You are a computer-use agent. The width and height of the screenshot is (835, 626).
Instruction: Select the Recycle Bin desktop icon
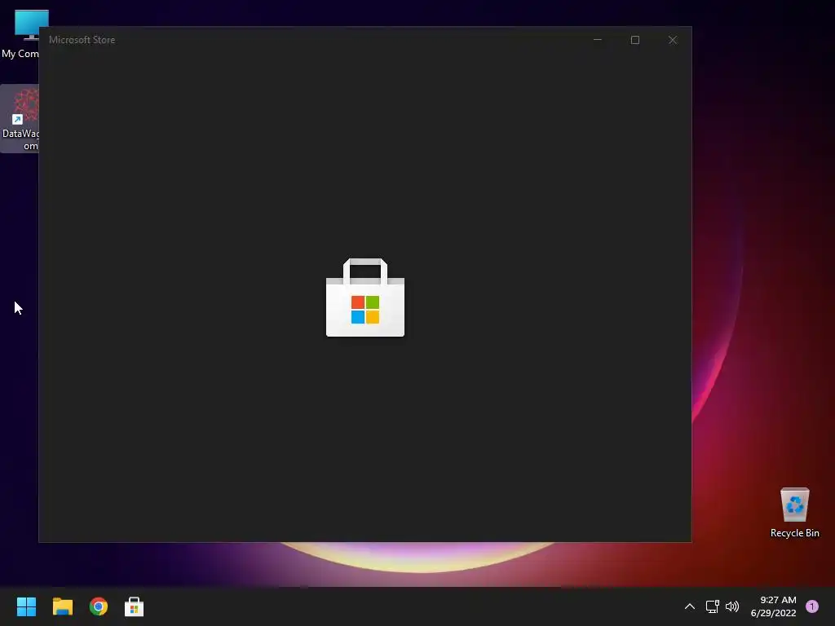click(x=794, y=512)
